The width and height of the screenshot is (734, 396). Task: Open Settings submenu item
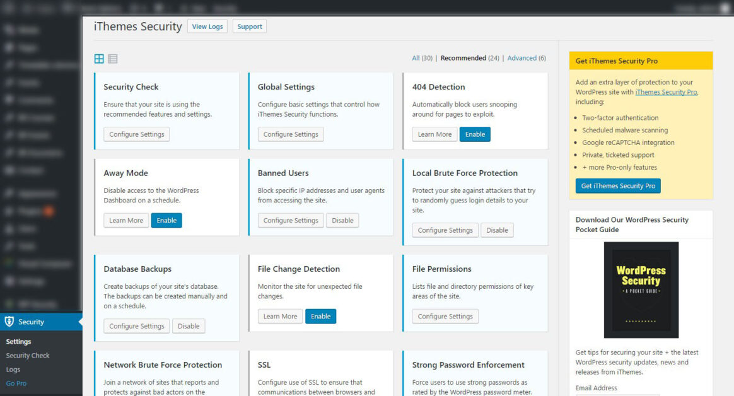tap(18, 342)
